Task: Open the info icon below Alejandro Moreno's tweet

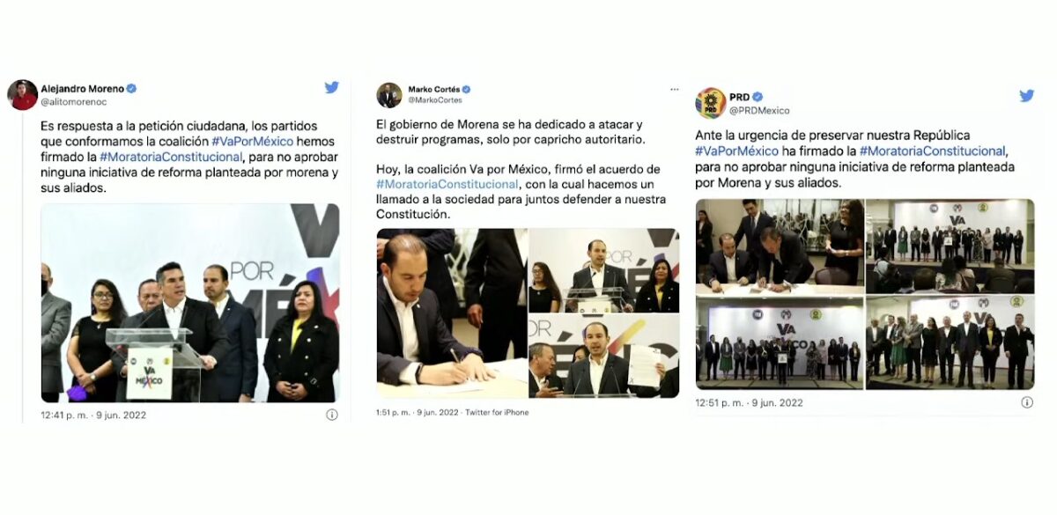Action: [x=332, y=414]
